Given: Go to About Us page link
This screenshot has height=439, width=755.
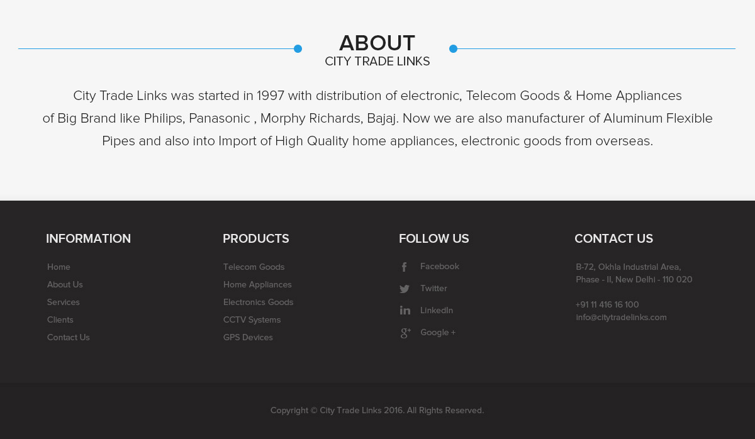Looking at the screenshot, I should [65, 285].
